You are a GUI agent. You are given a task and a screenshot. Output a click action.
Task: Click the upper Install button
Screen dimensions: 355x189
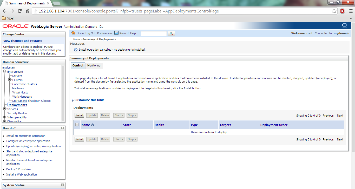pyautogui.click(x=80, y=115)
